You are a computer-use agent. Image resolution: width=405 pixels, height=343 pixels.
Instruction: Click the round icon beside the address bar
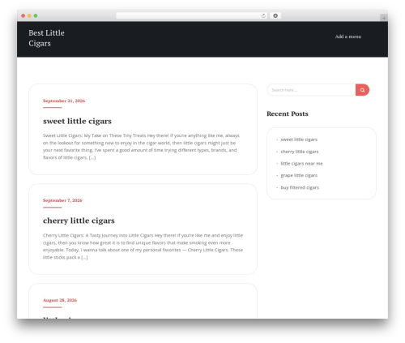275,15
